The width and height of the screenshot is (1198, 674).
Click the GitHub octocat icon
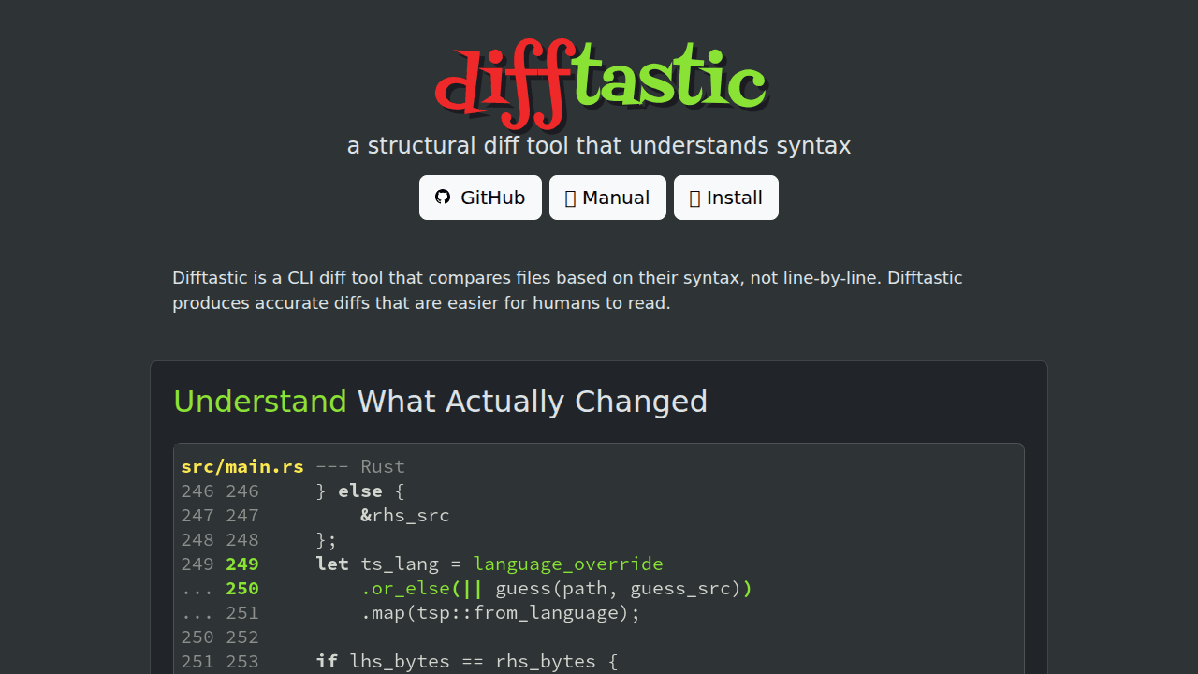pyautogui.click(x=442, y=197)
